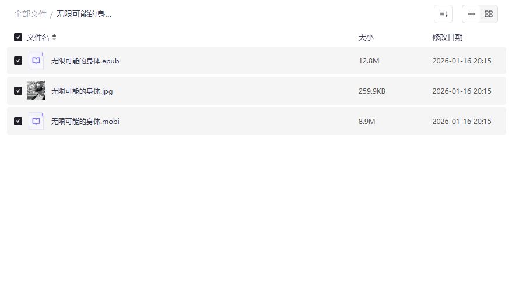Uncheck the 无限可能的身体.epub checkbox
This screenshot has height=288, width=512.
18,61
